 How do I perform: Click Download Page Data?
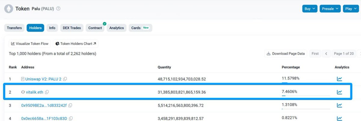[x=286, y=54]
